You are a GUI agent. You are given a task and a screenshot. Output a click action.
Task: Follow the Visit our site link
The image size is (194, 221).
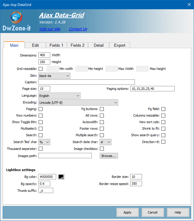pyautogui.click(x=50, y=29)
